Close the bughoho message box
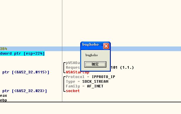181x114 pixels. (106, 46)
